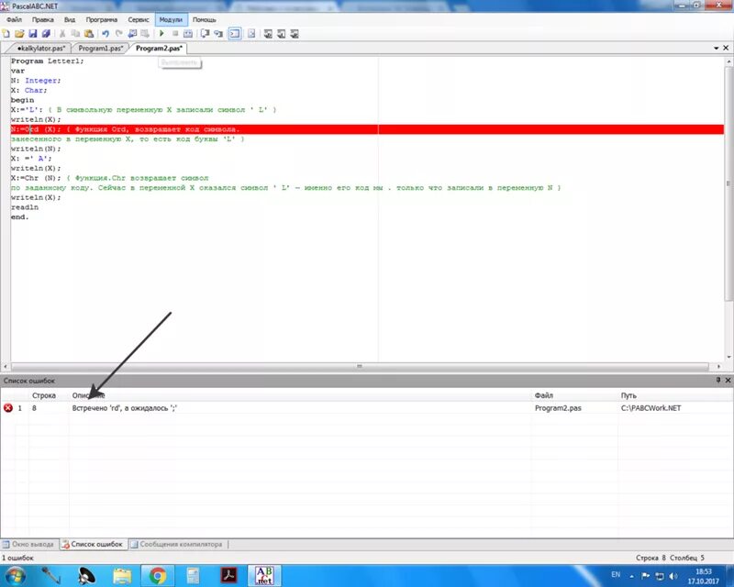Click the editor vertical scrollbar
This screenshot has width=734, height=587.
pos(728,185)
